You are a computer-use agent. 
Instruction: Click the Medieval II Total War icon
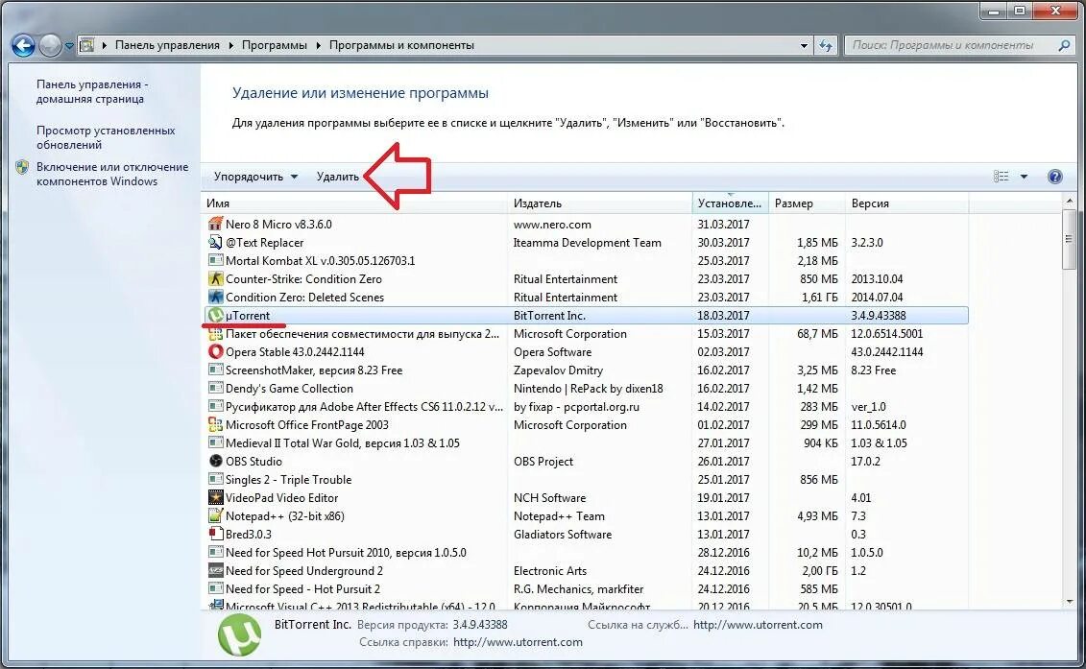click(215, 443)
